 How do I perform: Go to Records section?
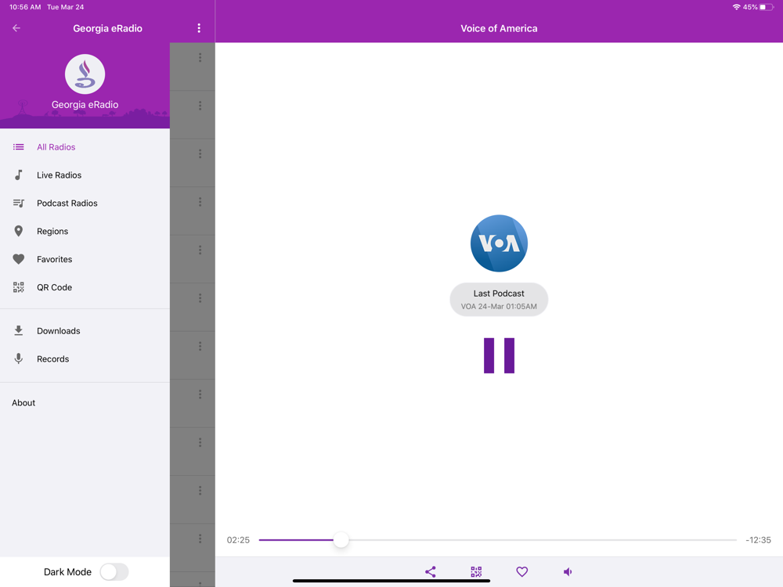click(85, 359)
